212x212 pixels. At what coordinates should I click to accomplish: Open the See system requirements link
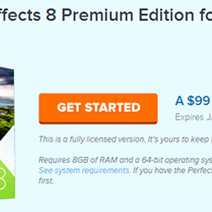click(84, 170)
